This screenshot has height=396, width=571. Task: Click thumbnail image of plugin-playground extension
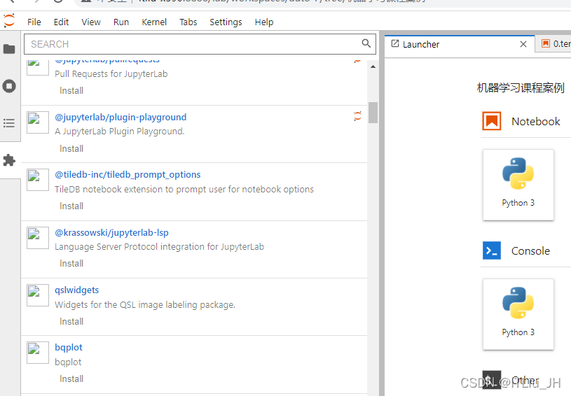click(x=38, y=122)
